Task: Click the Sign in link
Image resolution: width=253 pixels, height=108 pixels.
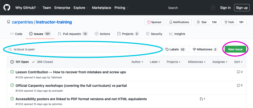Action: pos(225,8)
